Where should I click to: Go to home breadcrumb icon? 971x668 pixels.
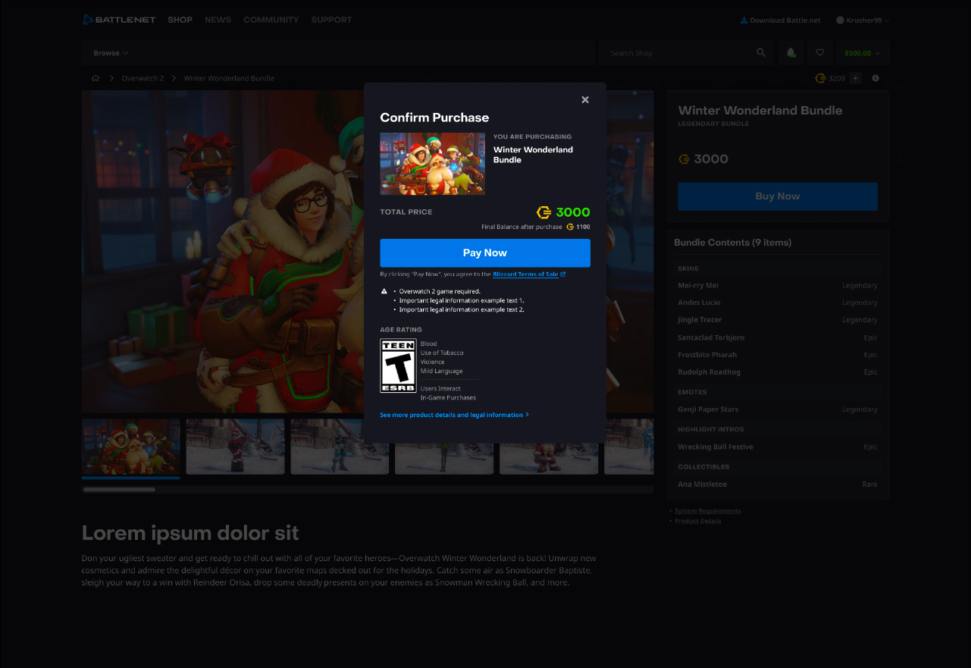tap(96, 78)
